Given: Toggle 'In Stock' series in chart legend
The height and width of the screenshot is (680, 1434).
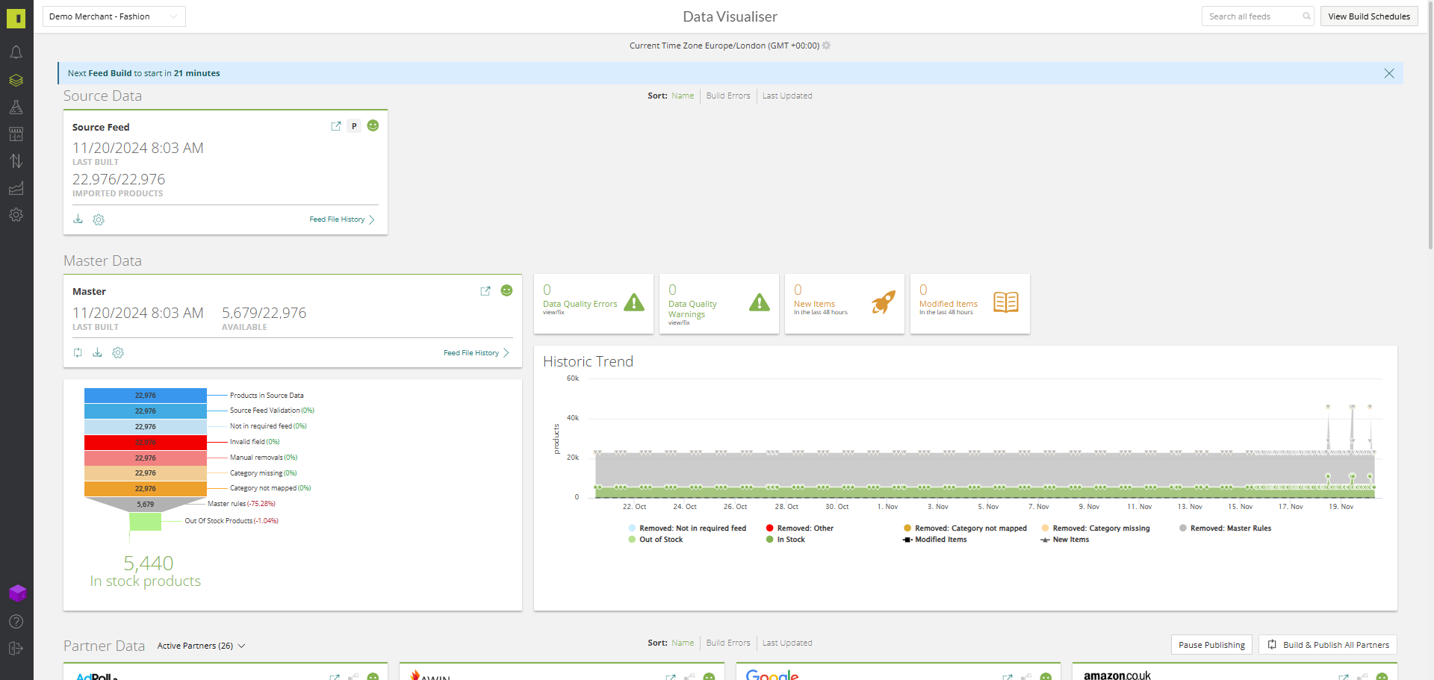Looking at the screenshot, I should click(x=790, y=540).
